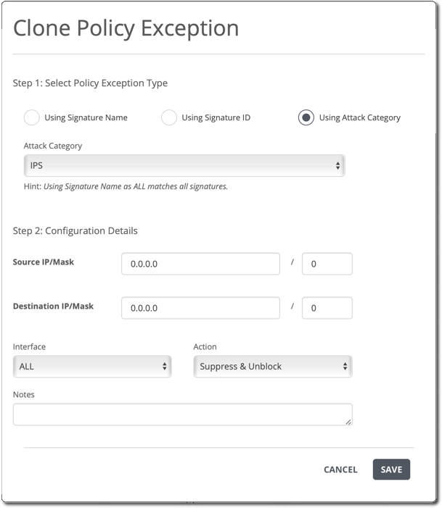
Task: Click the 'Source IP/Mask' label
Action: click(x=44, y=262)
